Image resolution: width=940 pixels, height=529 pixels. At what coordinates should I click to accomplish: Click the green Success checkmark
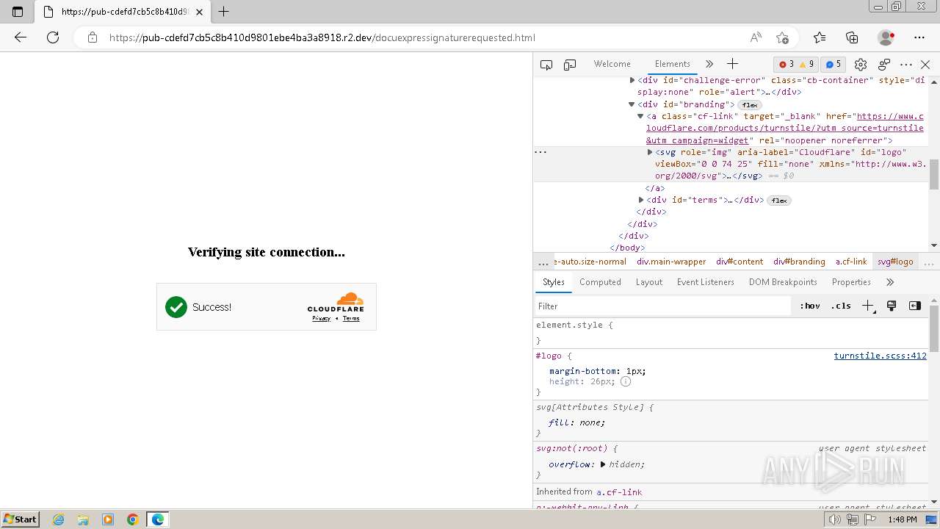[x=176, y=307]
